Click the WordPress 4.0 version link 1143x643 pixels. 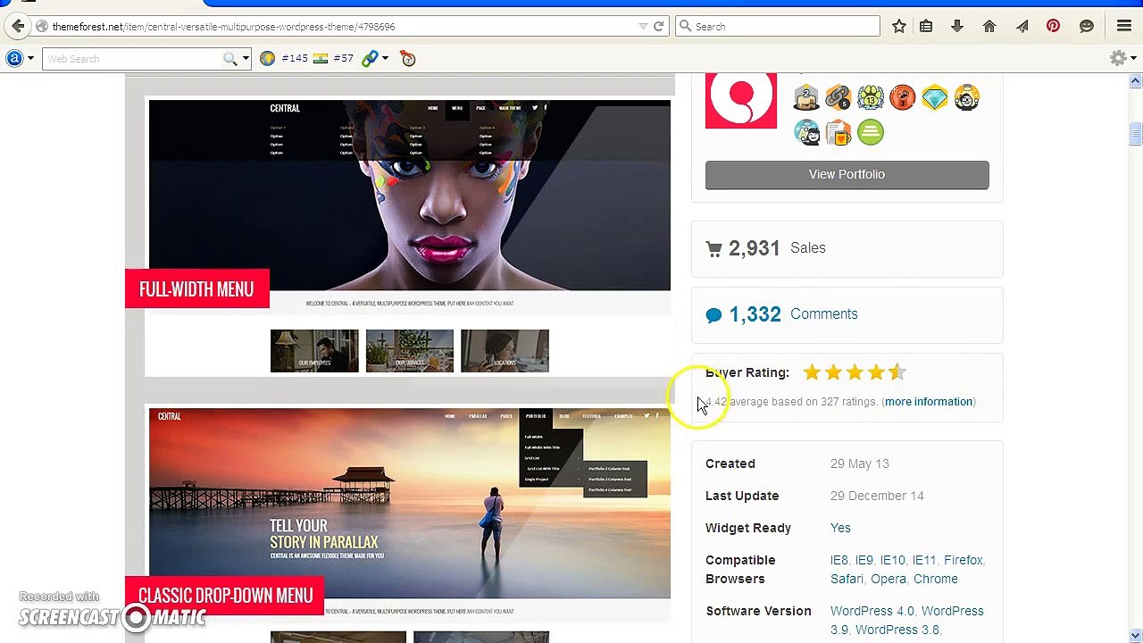point(872,611)
